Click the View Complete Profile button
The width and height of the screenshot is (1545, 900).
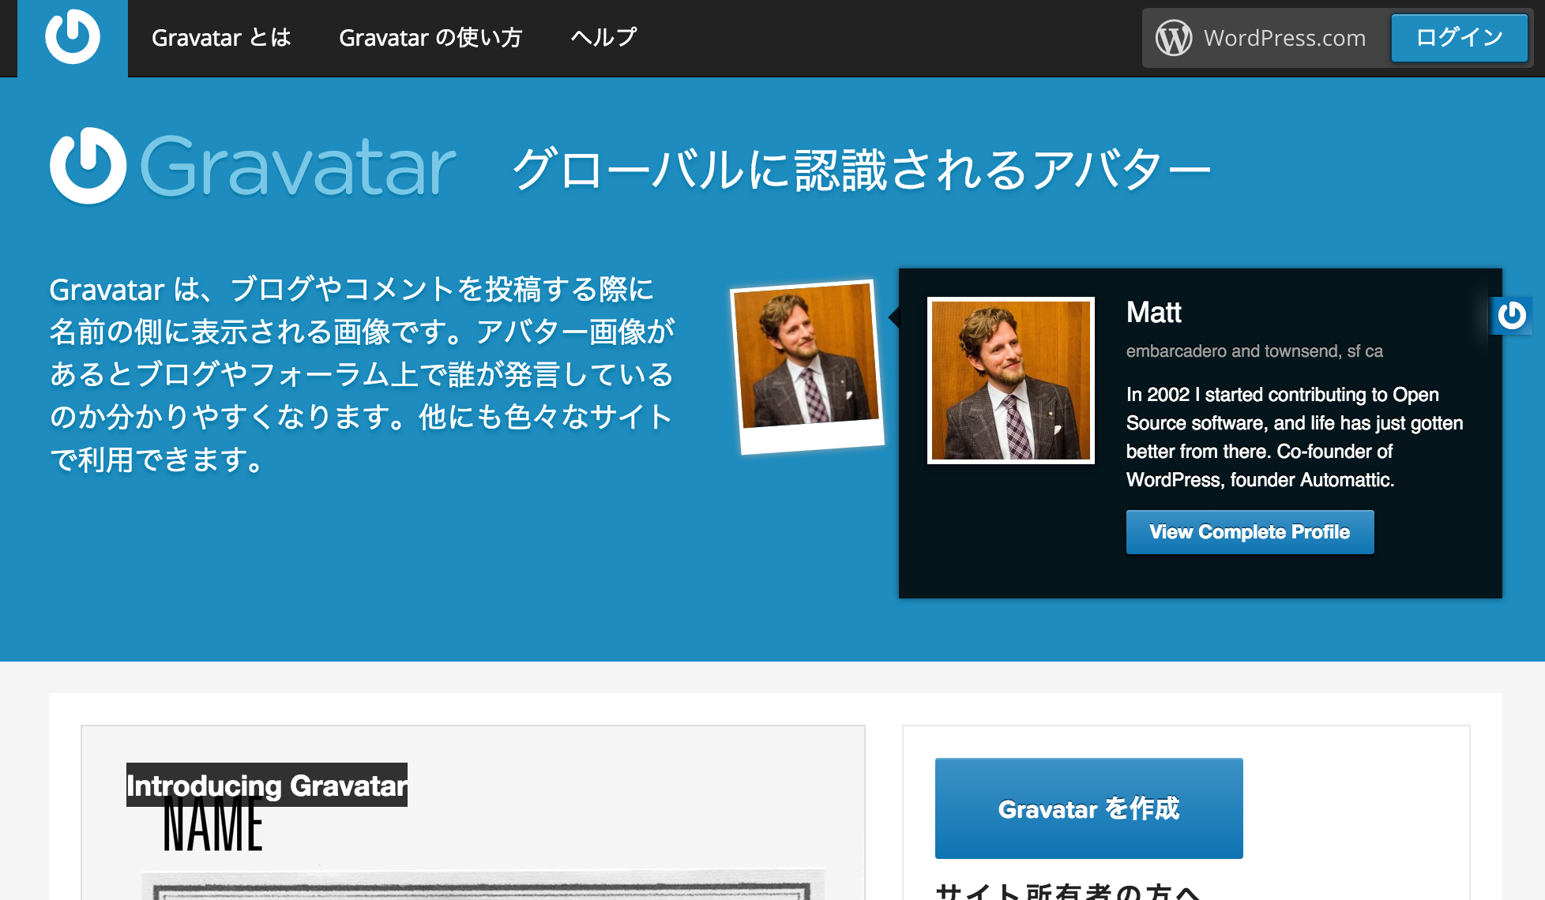(x=1250, y=532)
